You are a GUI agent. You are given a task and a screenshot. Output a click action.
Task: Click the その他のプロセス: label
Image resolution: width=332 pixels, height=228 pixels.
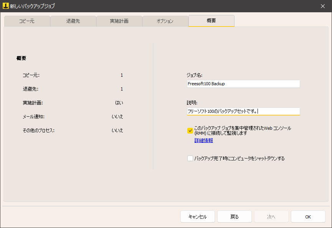(38, 131)
